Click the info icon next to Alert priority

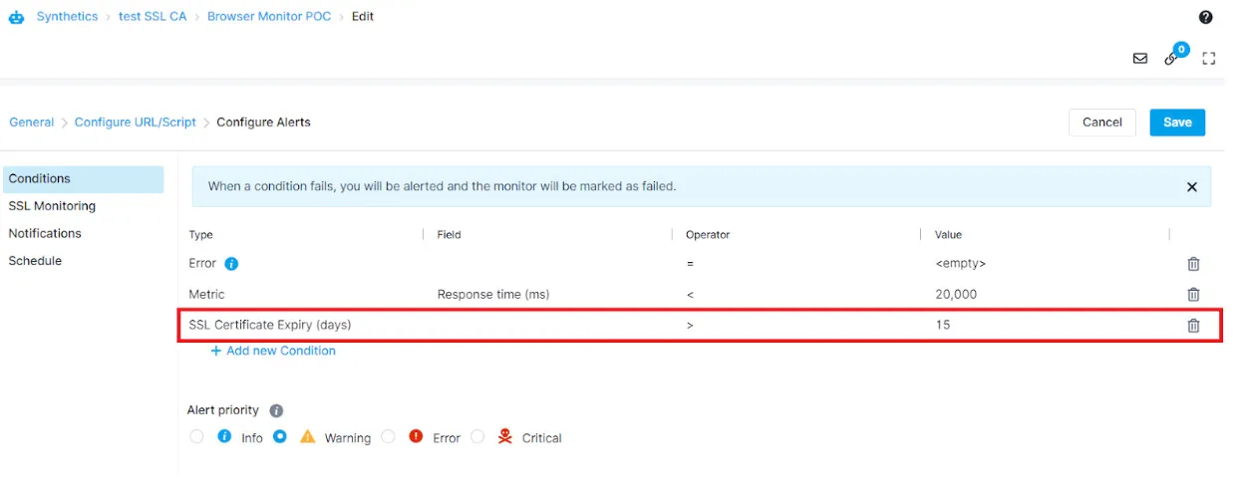[x=276, y=410]
